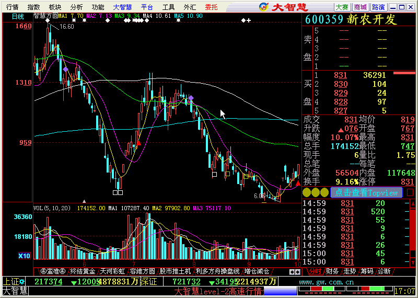Screen dimensions: 418x298
Task: Select the 增仓减仓 indicator tab
Action: [x=257, y=271]
